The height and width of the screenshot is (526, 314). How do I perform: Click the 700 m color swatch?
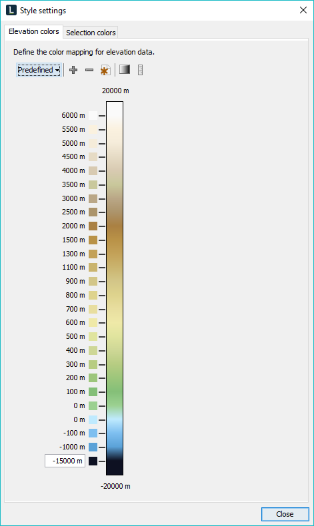pyautogui.click(x=93, y=309)
